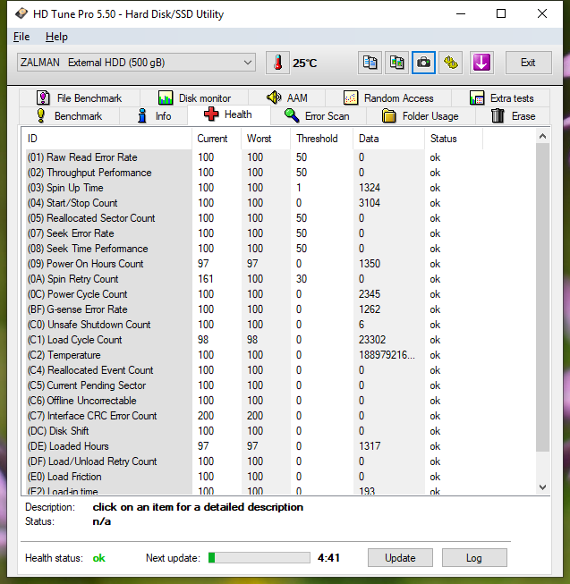Switch to the Erase tab
The image size is (570, 584).
click(513, 116)
